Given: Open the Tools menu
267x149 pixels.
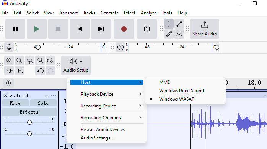Looking at the screenshot, I should click(x=167, y=13).
